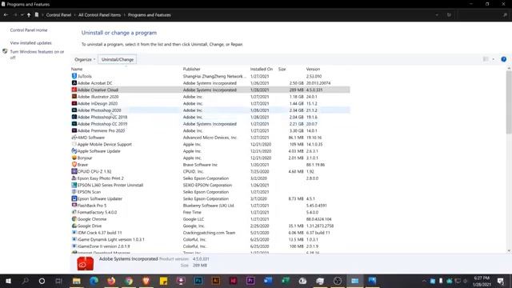Open Turn Windows features on or off
The image size is (512, 288).
[x=37, y=54]
